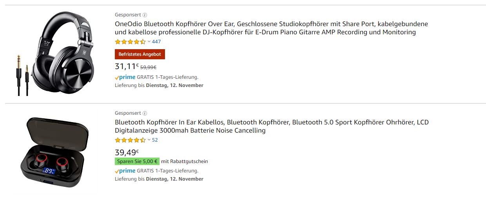Click the red Befristetes Angebot badge
The height and width of the screenshot is (197, 486).
pos(140,54)
